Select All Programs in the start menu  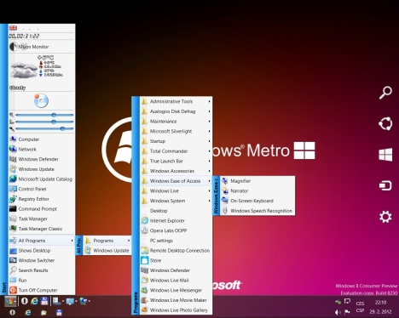pos(42,241)
